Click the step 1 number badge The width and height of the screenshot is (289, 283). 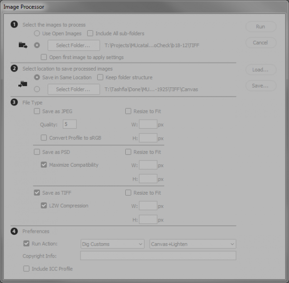tap(14, 25)
